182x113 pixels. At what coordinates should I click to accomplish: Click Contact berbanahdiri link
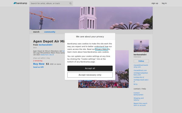(138, 94)
